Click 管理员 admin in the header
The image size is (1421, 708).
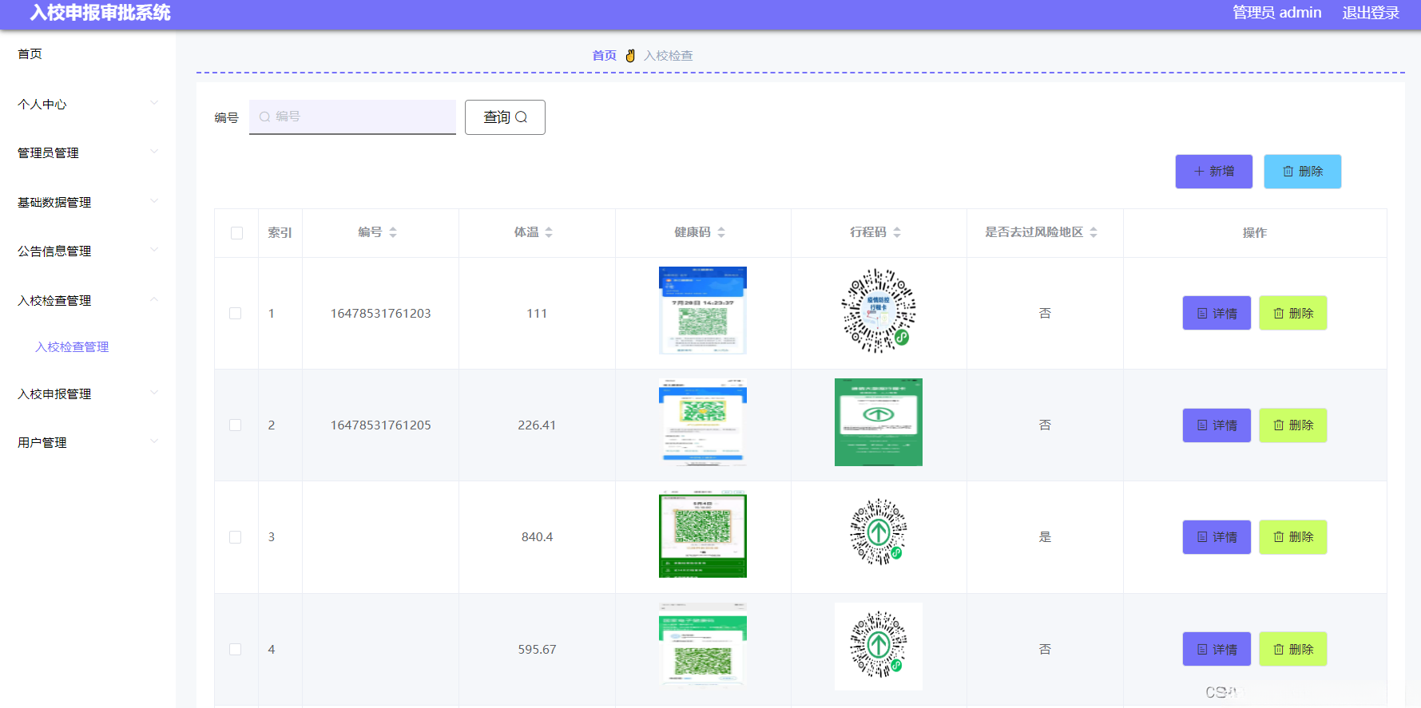click(x=1276, y=13)
